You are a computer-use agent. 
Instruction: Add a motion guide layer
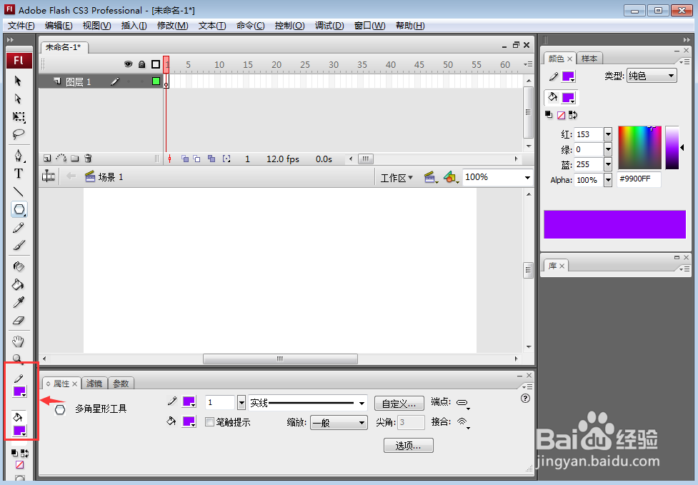[61, 159]
